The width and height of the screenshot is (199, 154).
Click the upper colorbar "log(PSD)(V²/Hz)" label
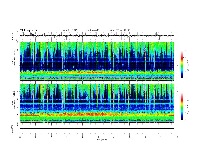(188, 66)
